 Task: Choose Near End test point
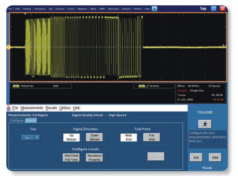tap(129, 137)
